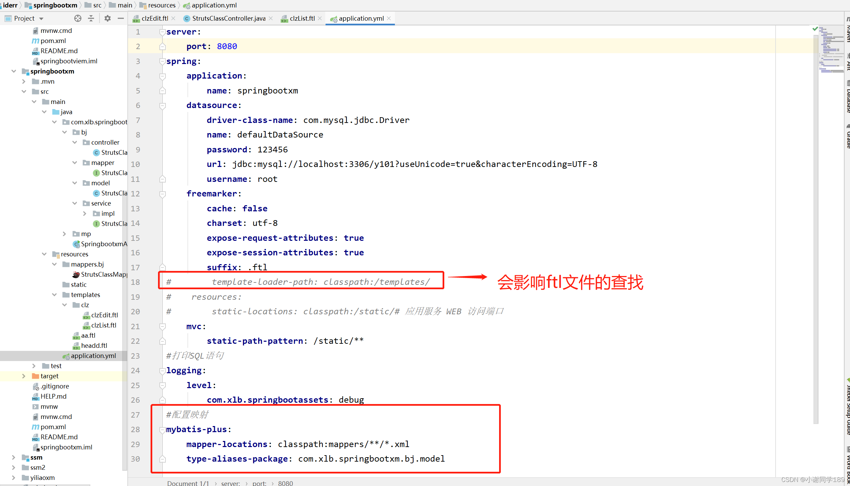
Task: Open the Project view dropdown
Action: [41, 18]
